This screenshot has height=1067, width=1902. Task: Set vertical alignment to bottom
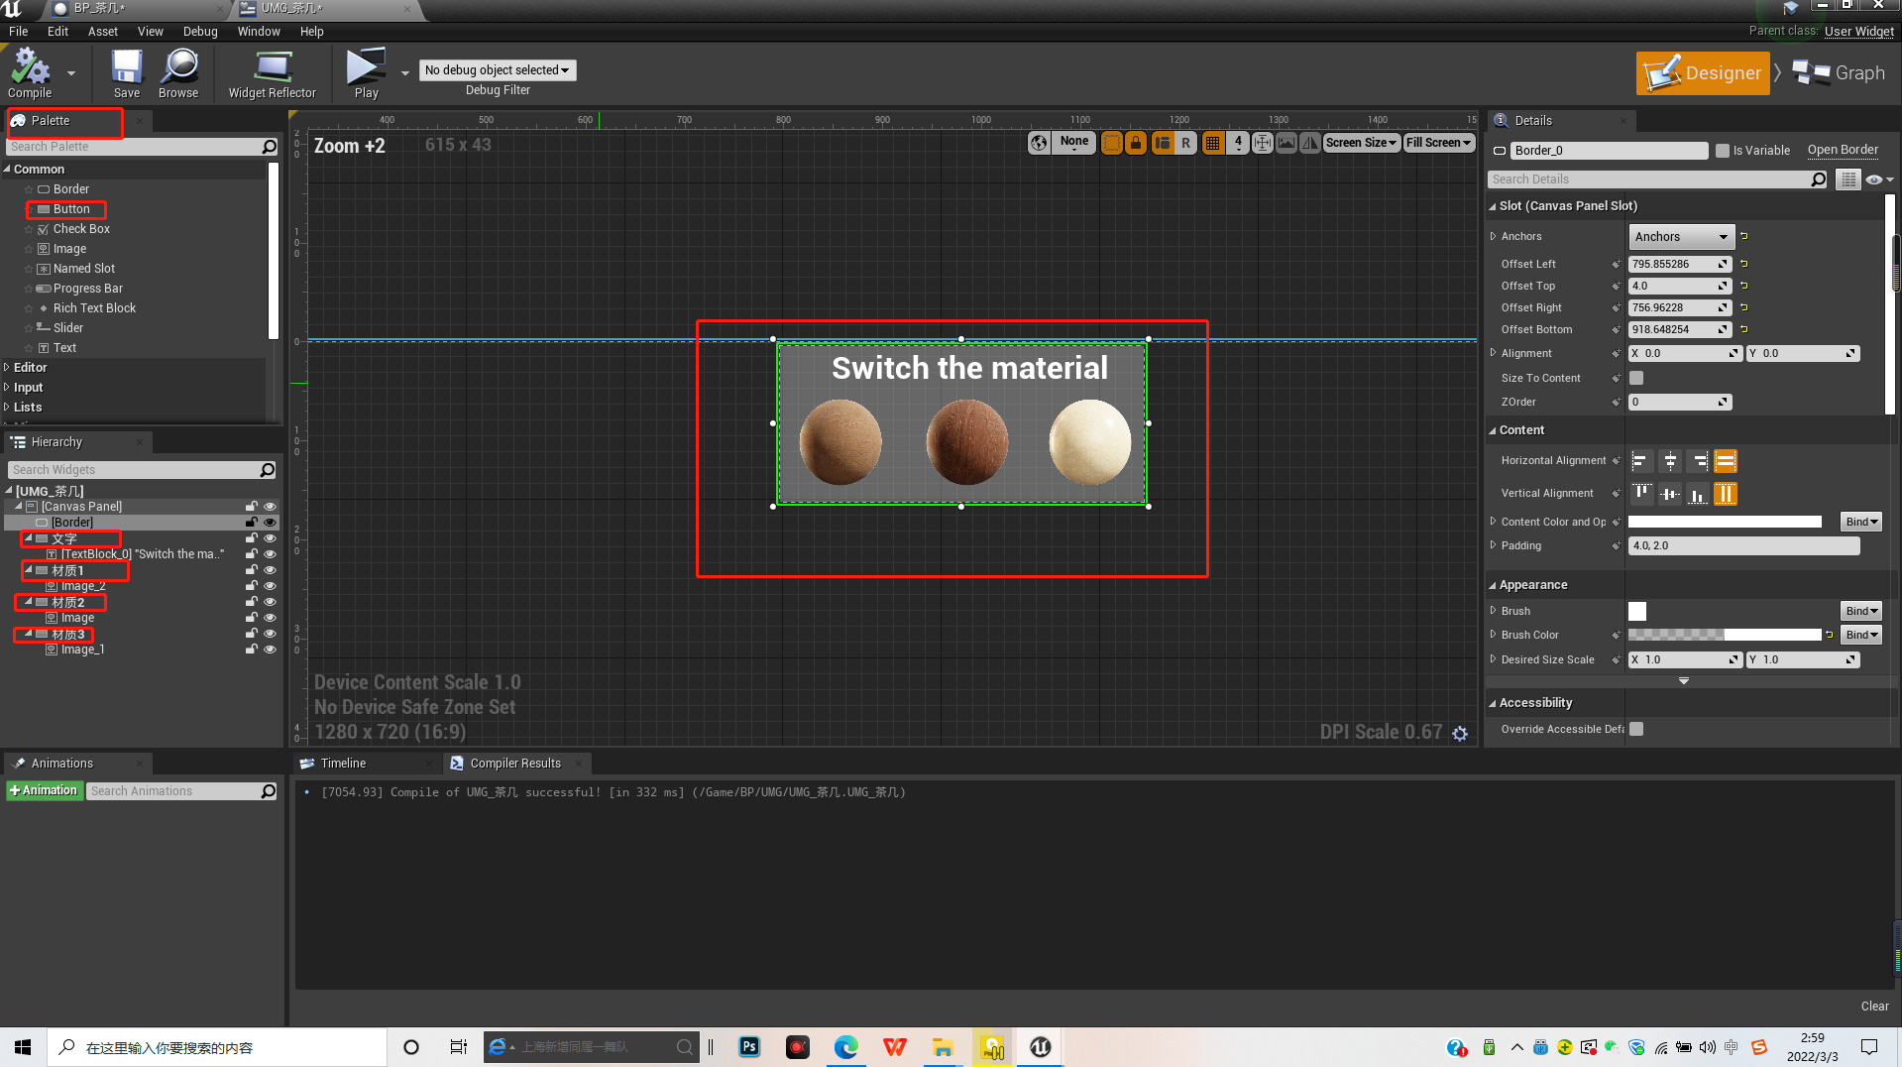coord(1698,494)
